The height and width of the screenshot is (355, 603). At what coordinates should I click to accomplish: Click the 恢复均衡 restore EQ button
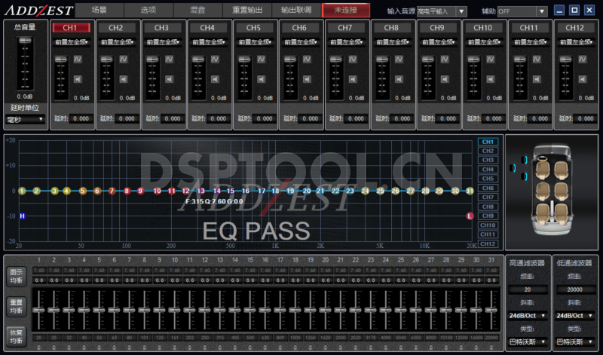pyautogui.click(x=16, y=337)
